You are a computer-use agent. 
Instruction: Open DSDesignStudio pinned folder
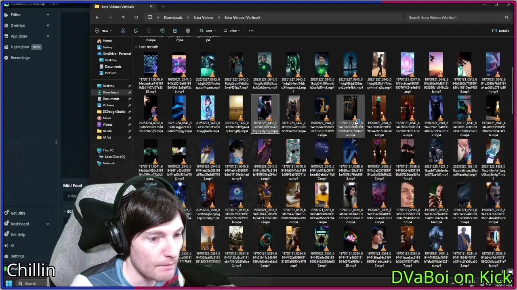coord(114,112)
